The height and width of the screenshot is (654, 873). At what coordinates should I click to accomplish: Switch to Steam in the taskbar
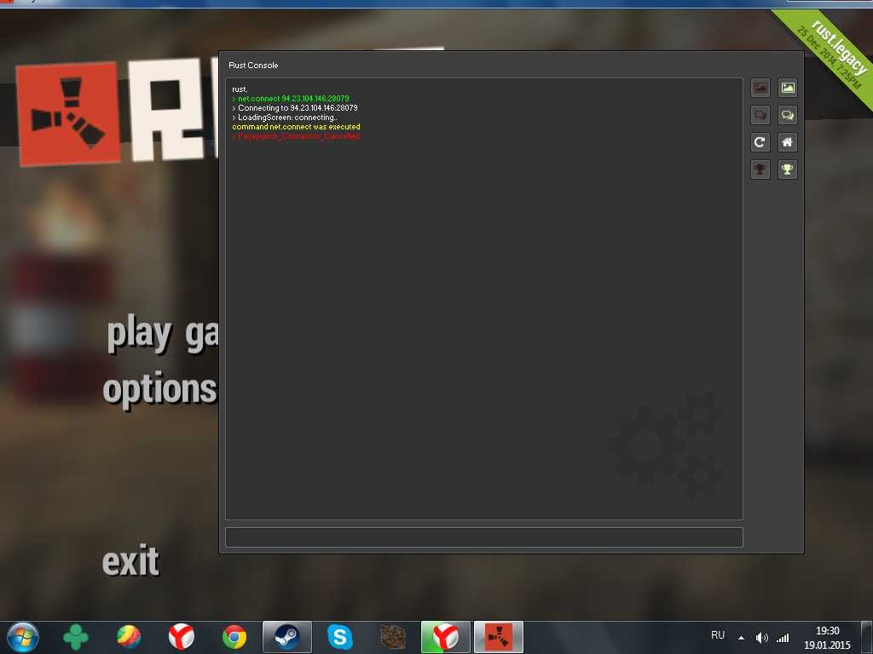click(x=287, y=637)
